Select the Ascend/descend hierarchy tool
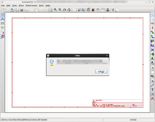This screenshot has width=155, height=122. tap(152, 19)
